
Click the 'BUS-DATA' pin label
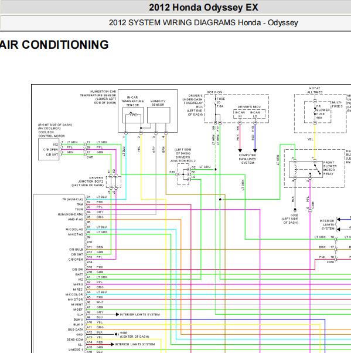coord(76,330)
